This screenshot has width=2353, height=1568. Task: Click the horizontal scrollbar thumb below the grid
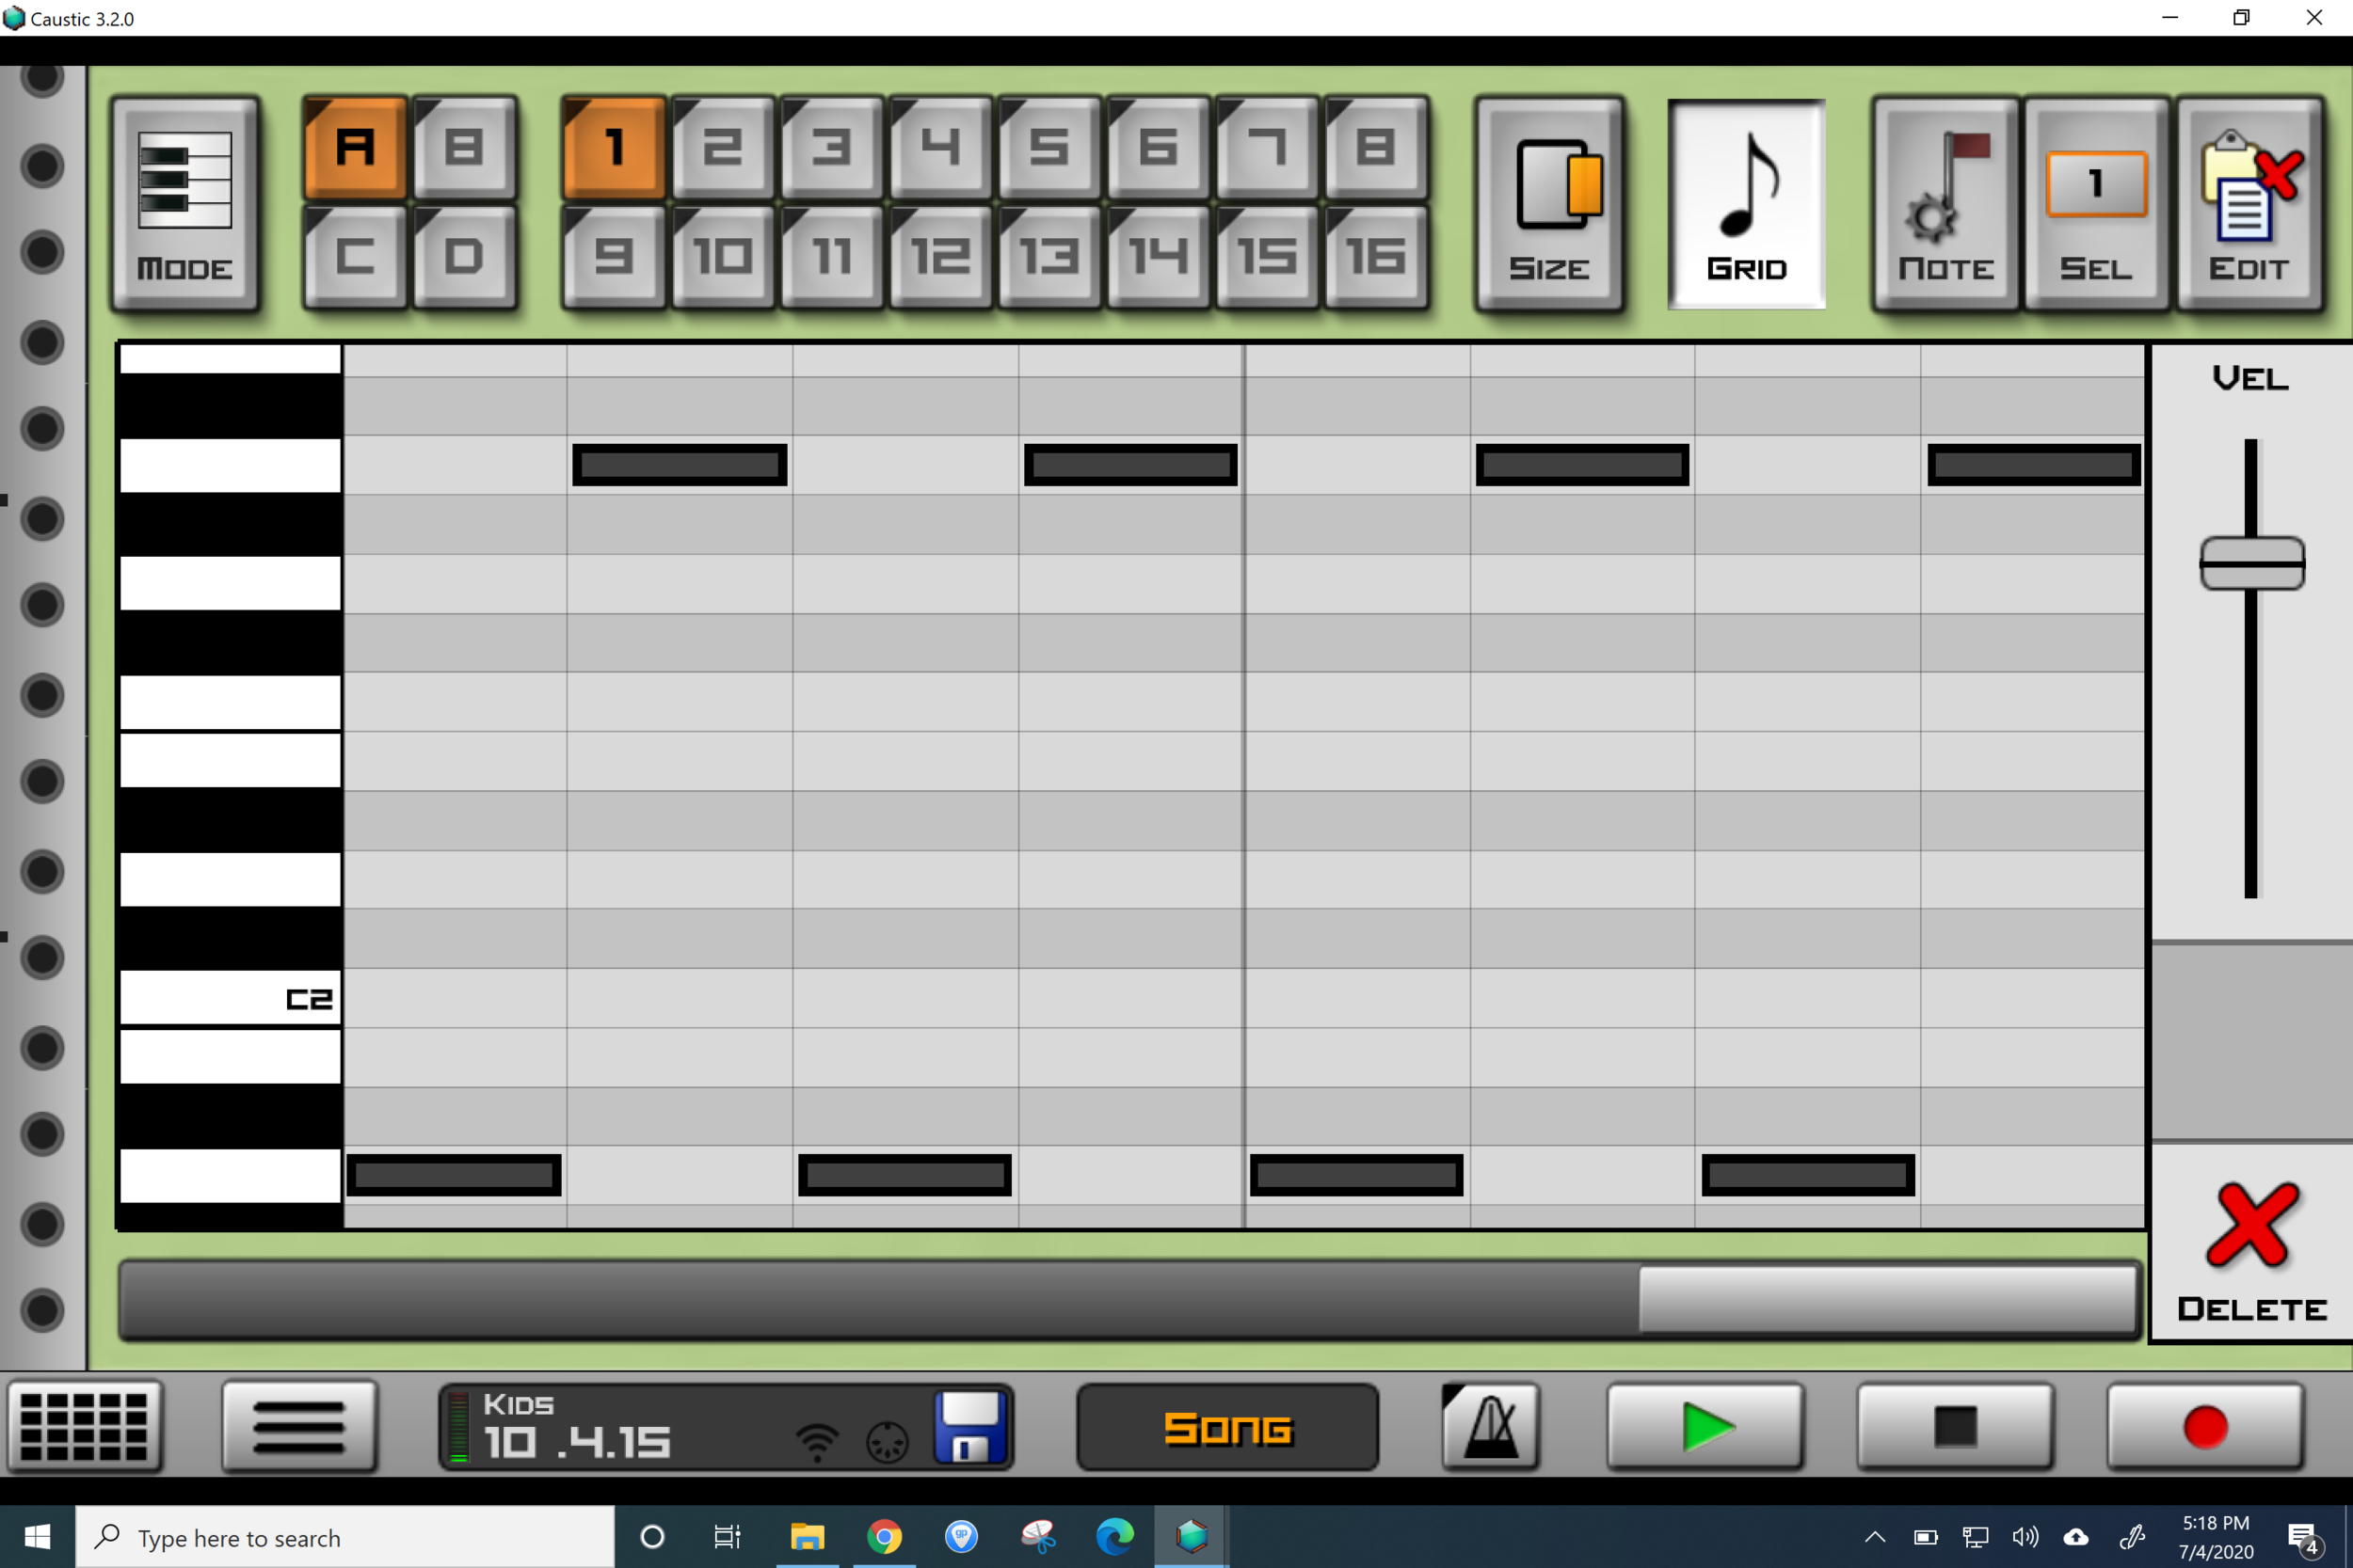(1886, 1299)
